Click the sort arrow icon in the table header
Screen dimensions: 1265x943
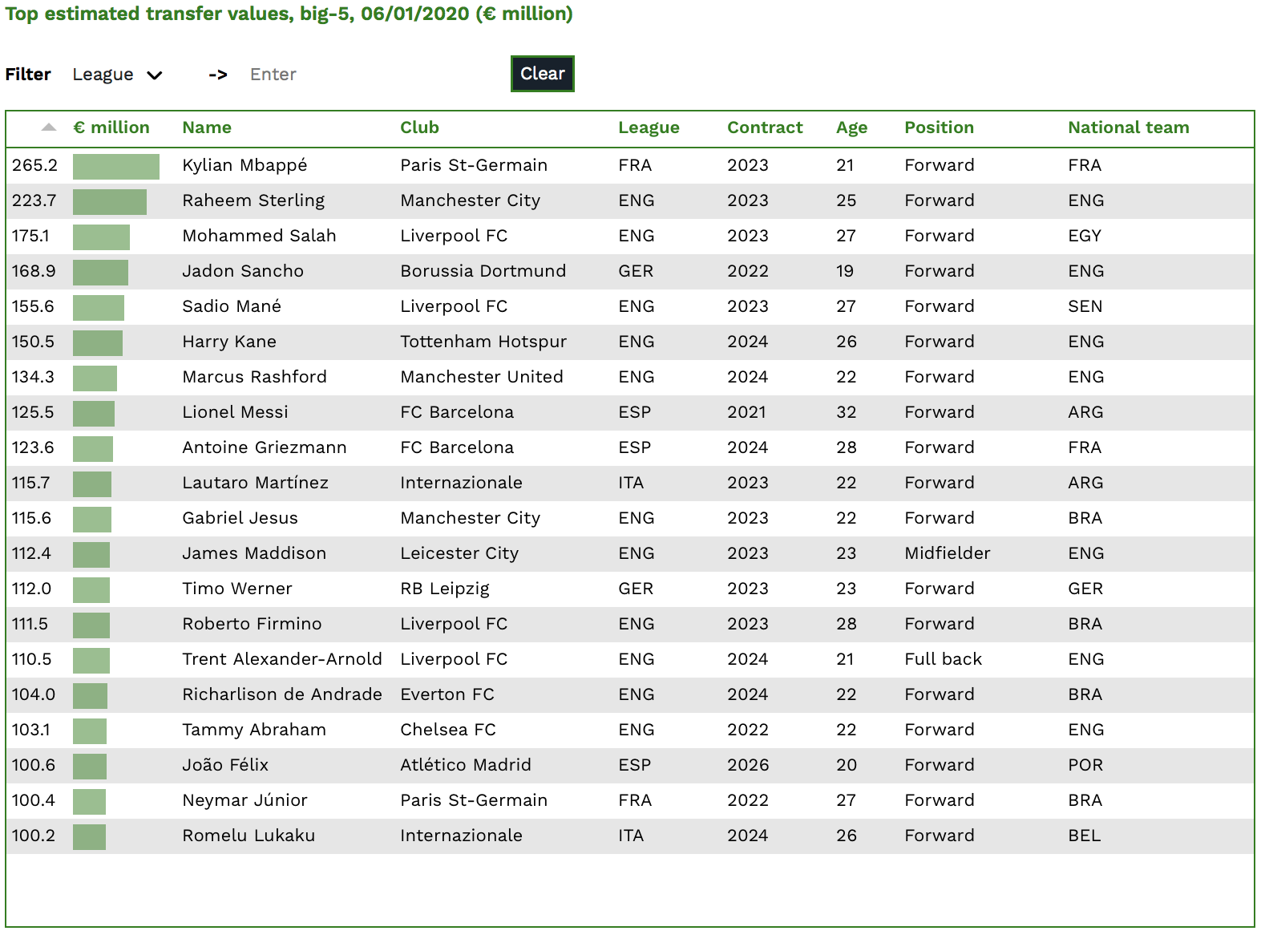[49, 127]
